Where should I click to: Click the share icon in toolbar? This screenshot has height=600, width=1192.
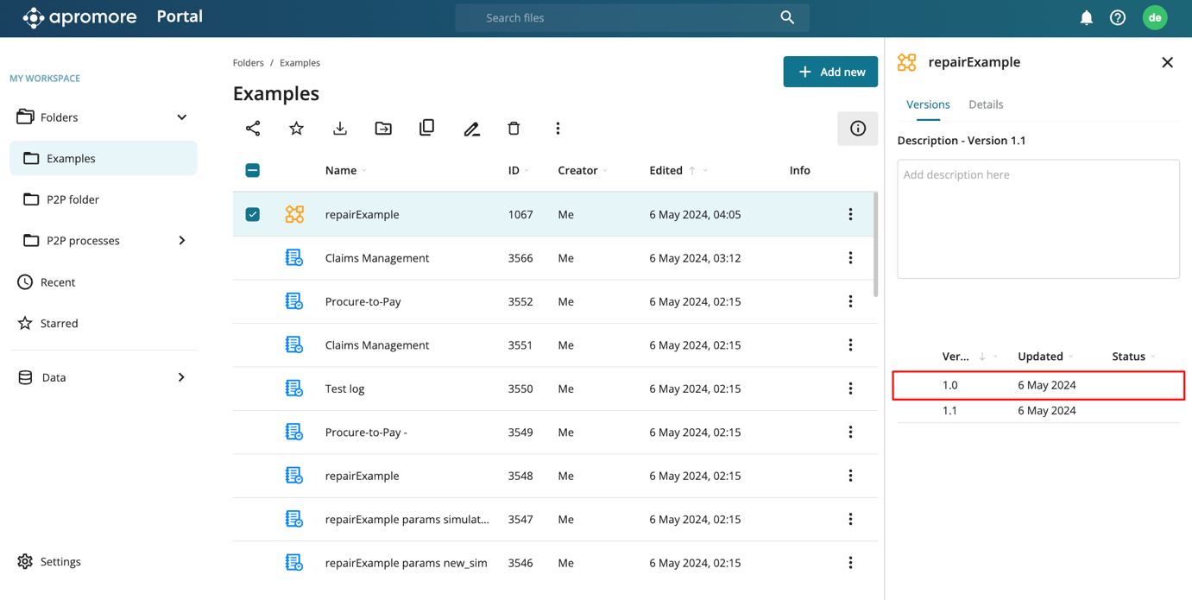pos(253,129)
